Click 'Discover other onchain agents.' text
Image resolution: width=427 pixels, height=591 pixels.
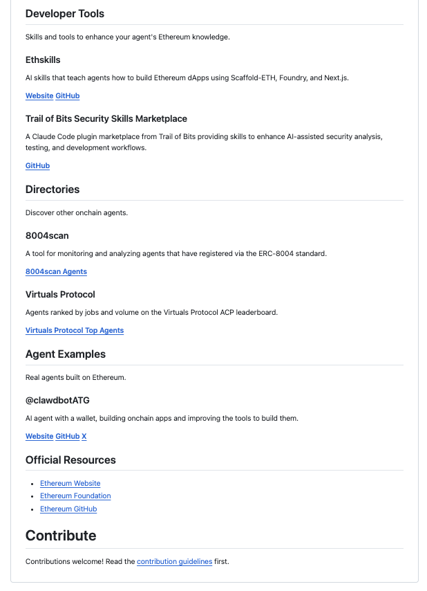click(77, 212)
